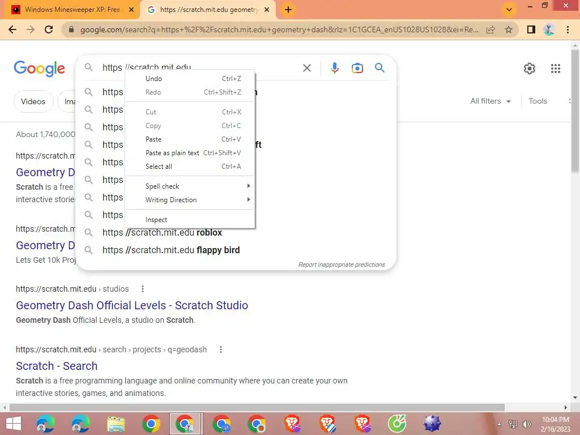The width and height of the screenshot is (580, 435).
Task: Click Report inappropriate predictions
Action: (x=342, y=265)
